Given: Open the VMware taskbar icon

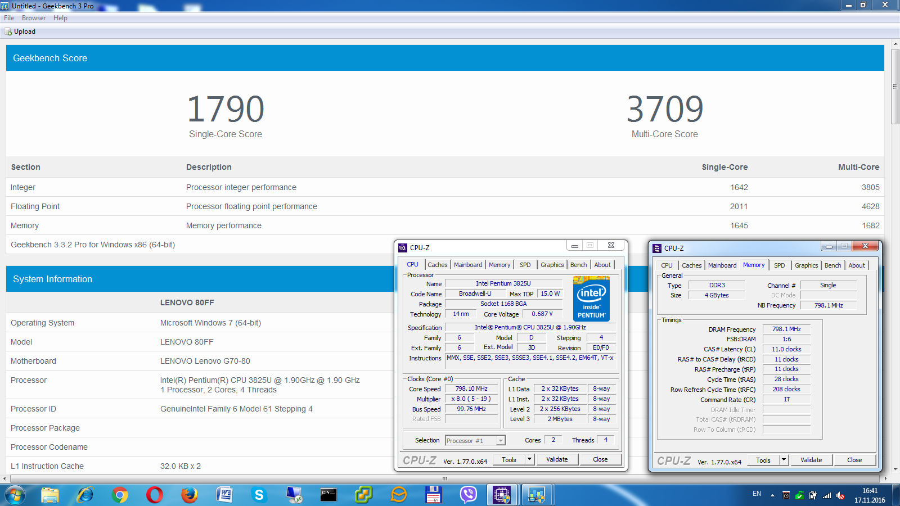Looking at the screenshot, I should click(x=363, y=495).
